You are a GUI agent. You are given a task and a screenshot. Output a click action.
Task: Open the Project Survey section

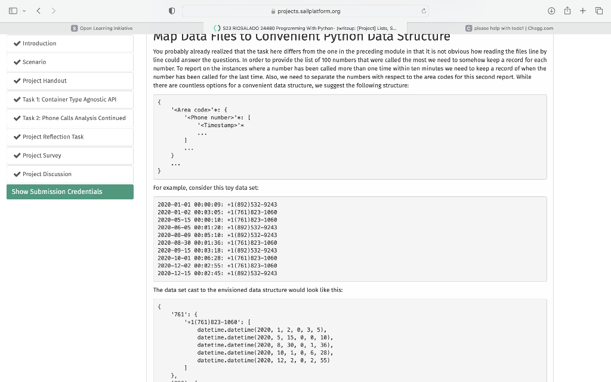(70, 156)
